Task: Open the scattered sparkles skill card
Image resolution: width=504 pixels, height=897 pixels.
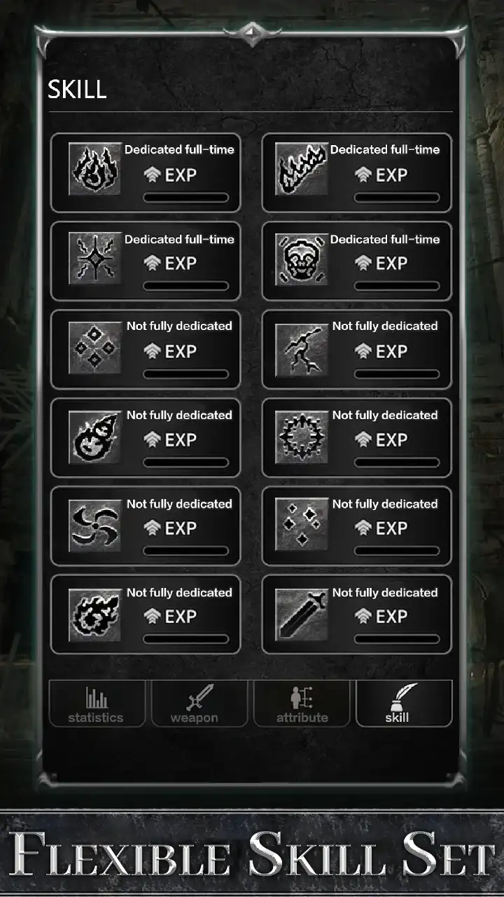Action: pyautogui.click(x=357, y=526)
